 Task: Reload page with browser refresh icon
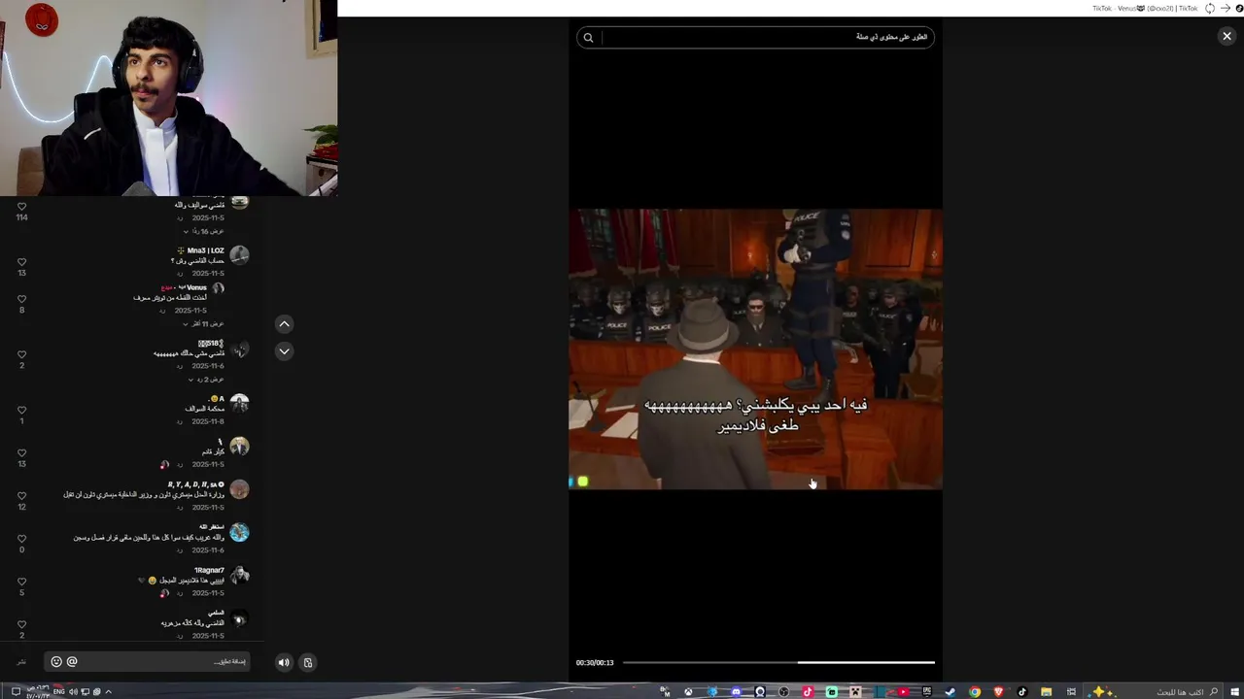[x=1210, y=8]
